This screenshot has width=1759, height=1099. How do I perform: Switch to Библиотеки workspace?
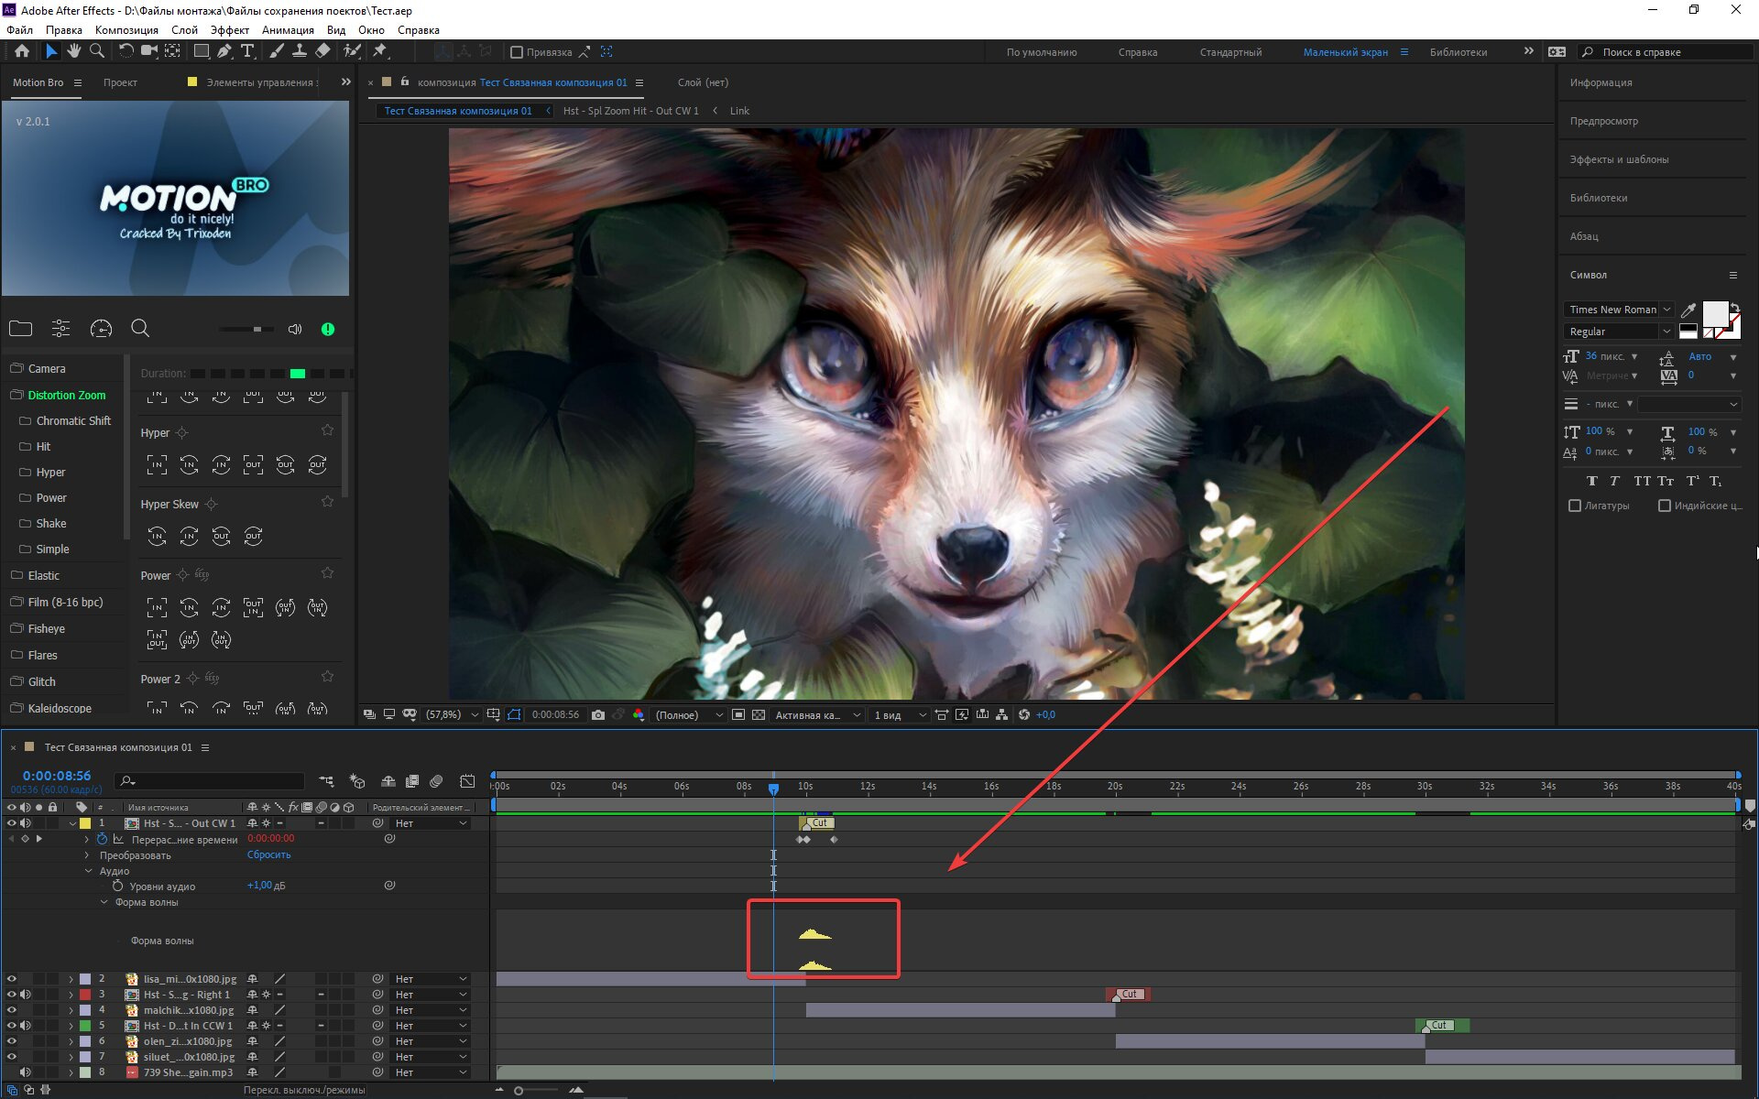pyautogui.click(x=1459, y=52)
